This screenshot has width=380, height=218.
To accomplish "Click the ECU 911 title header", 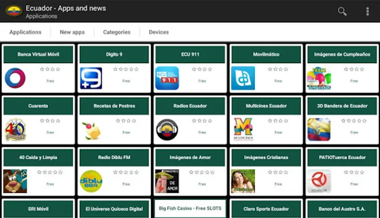I will (190, 54).
